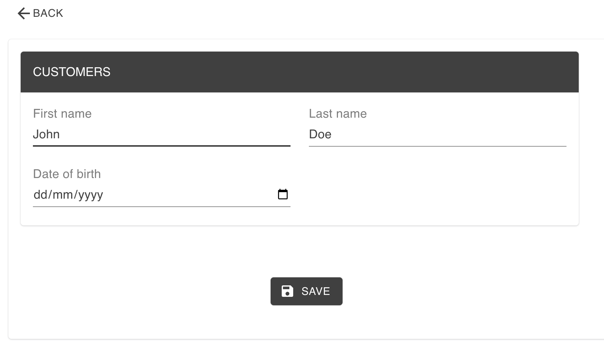Click the underline beneath Last name field
The image size is (604, 353).
click(x=437, y=146)
